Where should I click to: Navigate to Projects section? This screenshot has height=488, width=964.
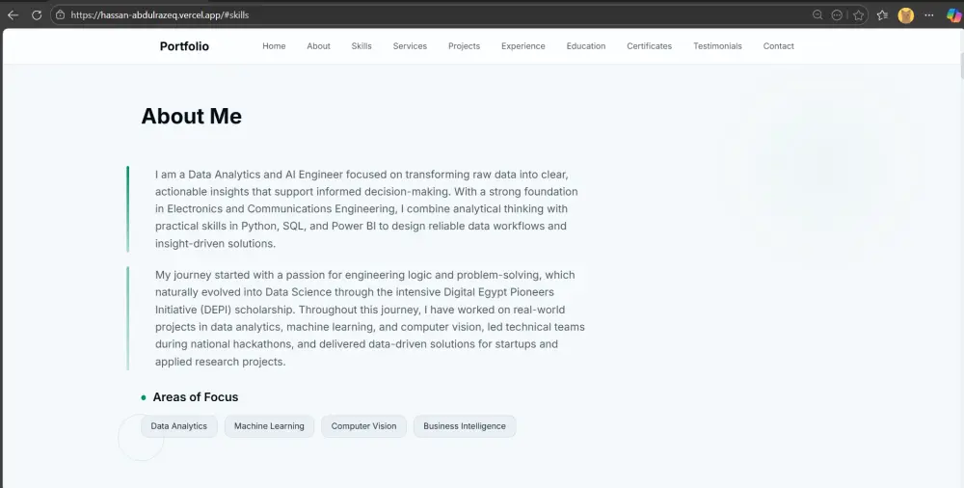[464, 46]
